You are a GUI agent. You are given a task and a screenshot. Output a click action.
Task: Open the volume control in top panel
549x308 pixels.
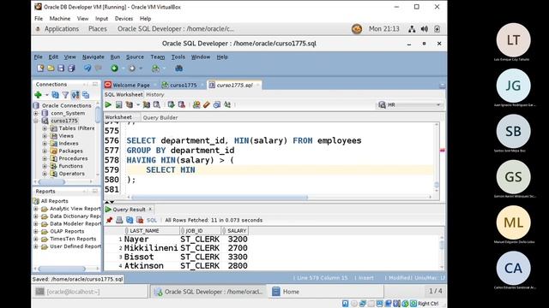point(425,29)
